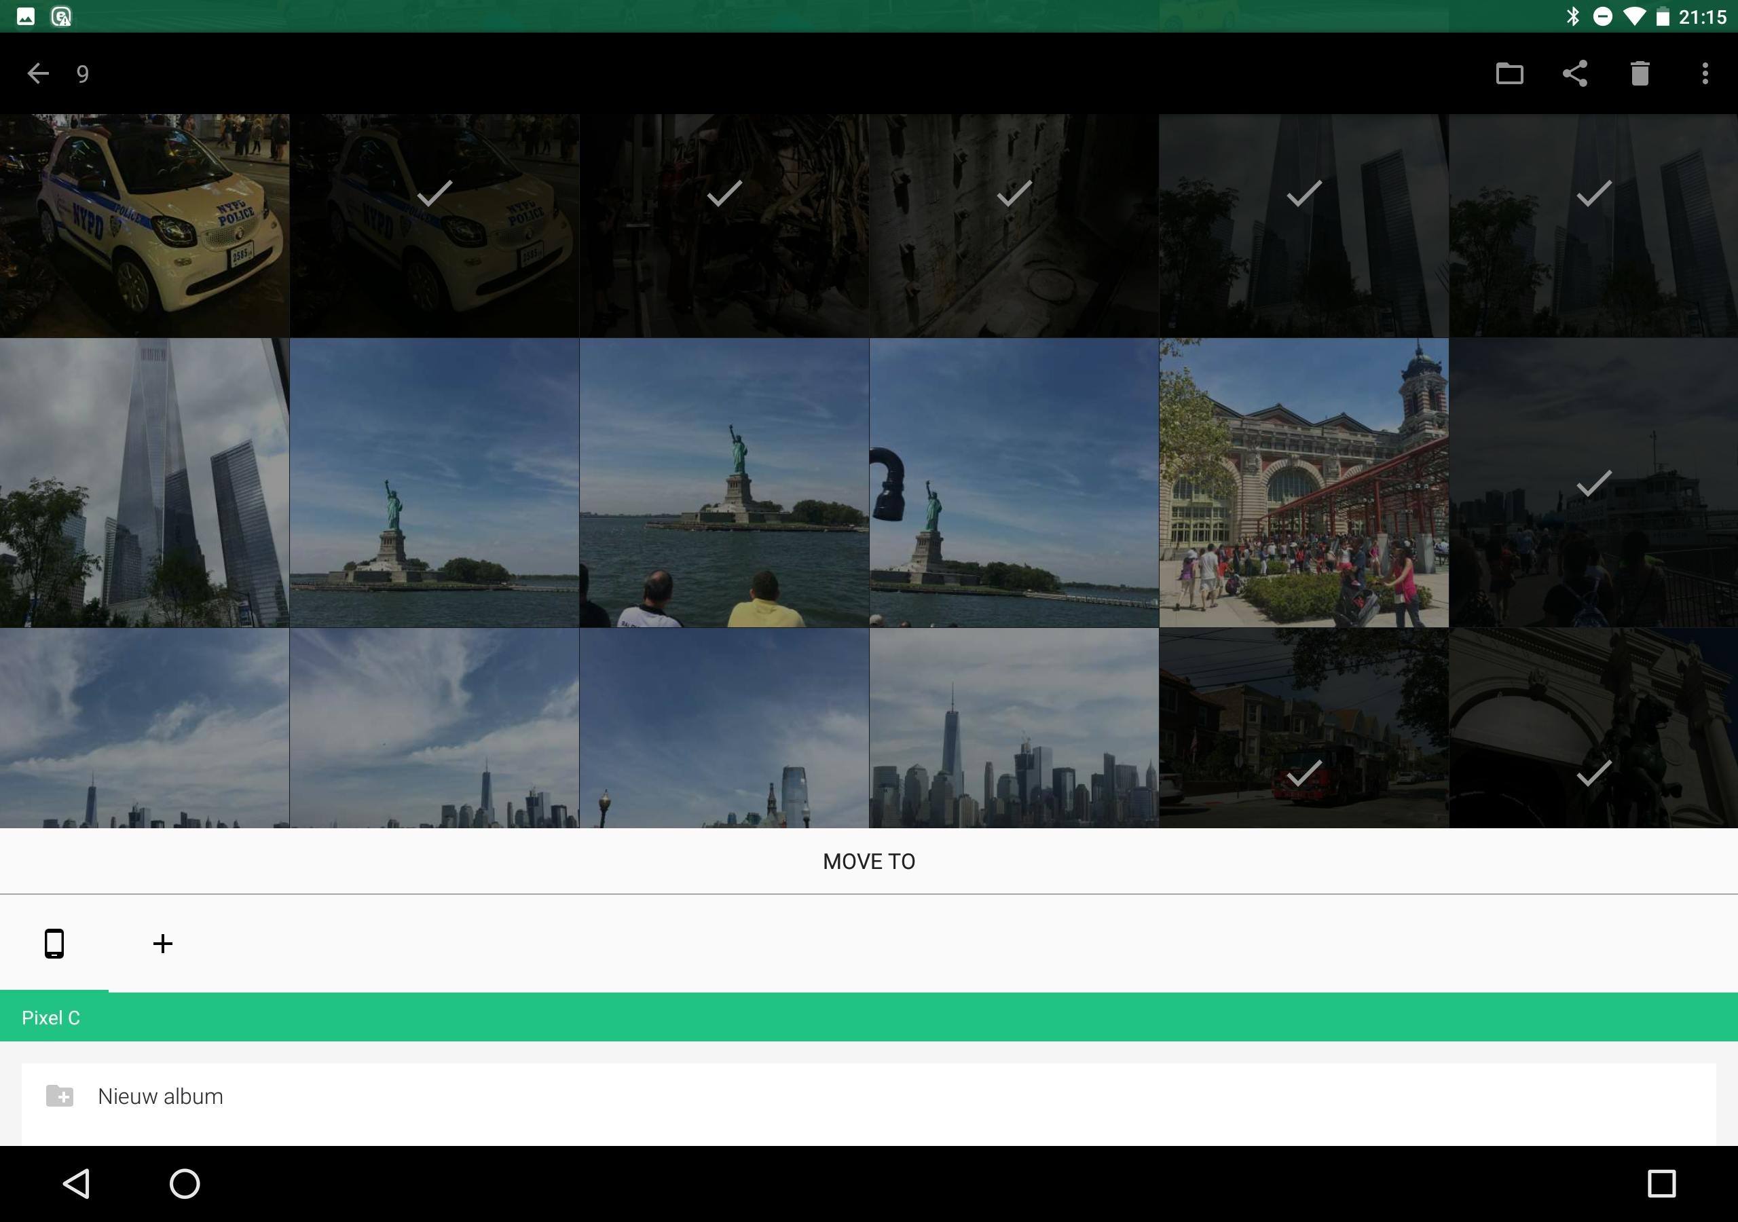Viewport: 1738px width, 1222px height.
Task: Delete selected photos with trash icon
Action: pos(1640,73)
